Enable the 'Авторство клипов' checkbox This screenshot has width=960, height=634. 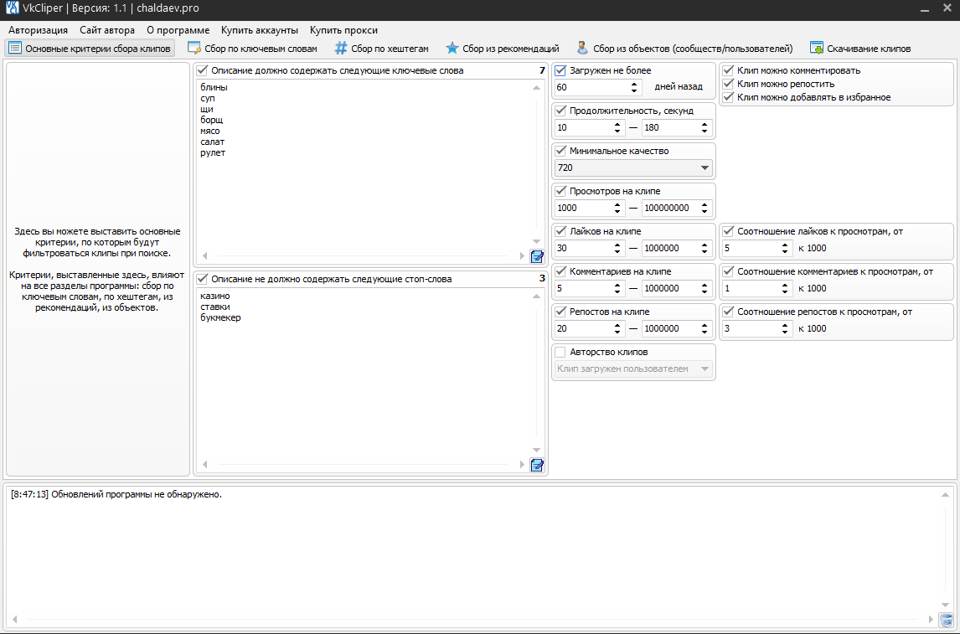(560, 352)
